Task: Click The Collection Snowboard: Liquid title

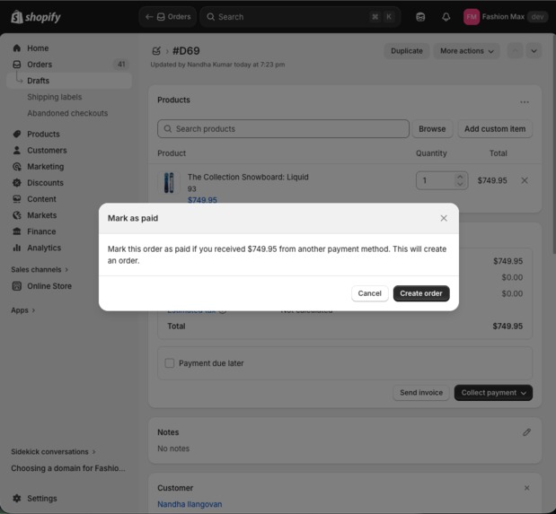Action: (x=248, y=177)
